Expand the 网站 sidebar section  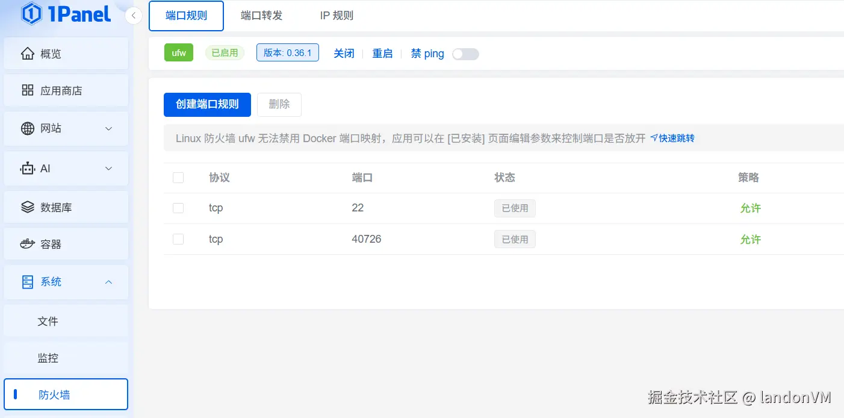click(66, 128)
